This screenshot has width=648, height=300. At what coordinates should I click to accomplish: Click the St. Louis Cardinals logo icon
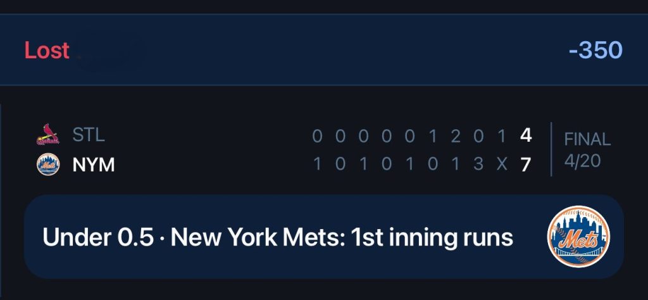[x=48, y=135]
